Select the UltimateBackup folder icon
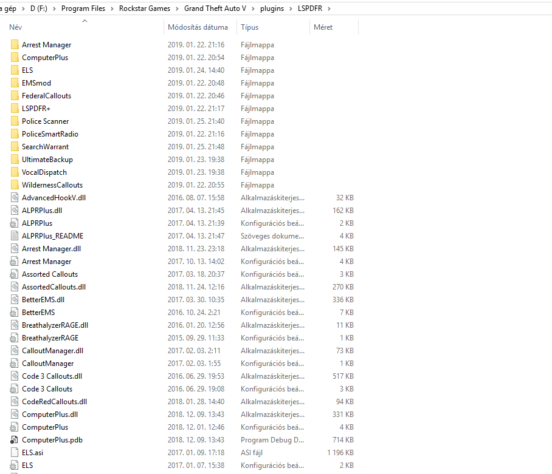The width and height of the screenshot is (552, 474). pos(15,159)
